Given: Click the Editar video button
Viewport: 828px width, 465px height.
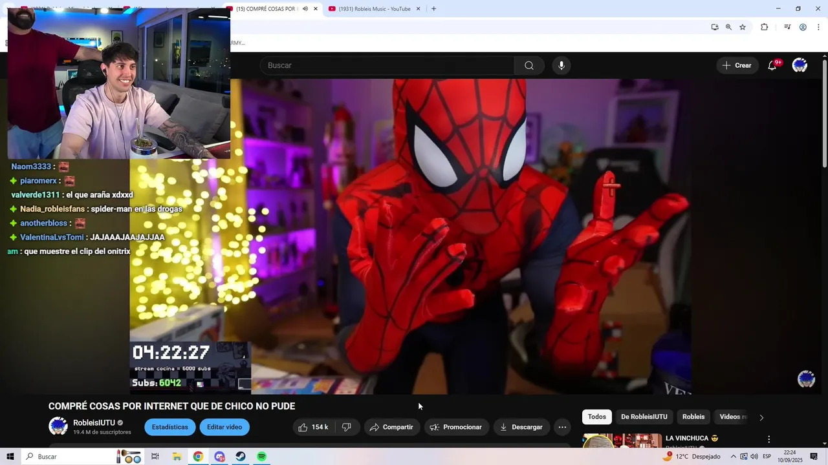Looking at the screenshot, I should [x=224, y=427].
